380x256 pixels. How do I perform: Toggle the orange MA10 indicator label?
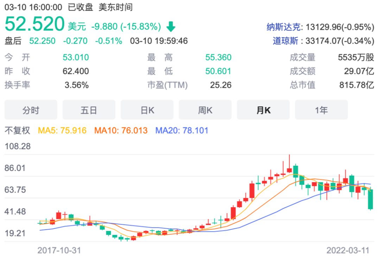(121, 131)
